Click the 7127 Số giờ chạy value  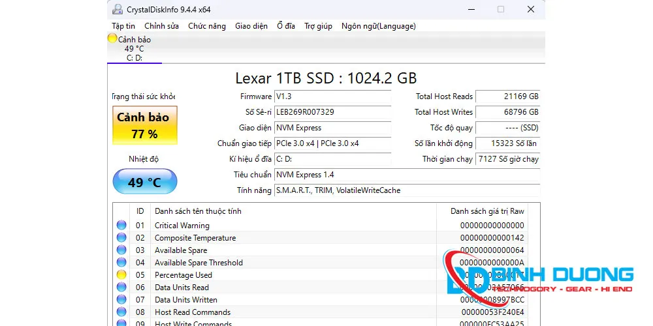(507, 159)
